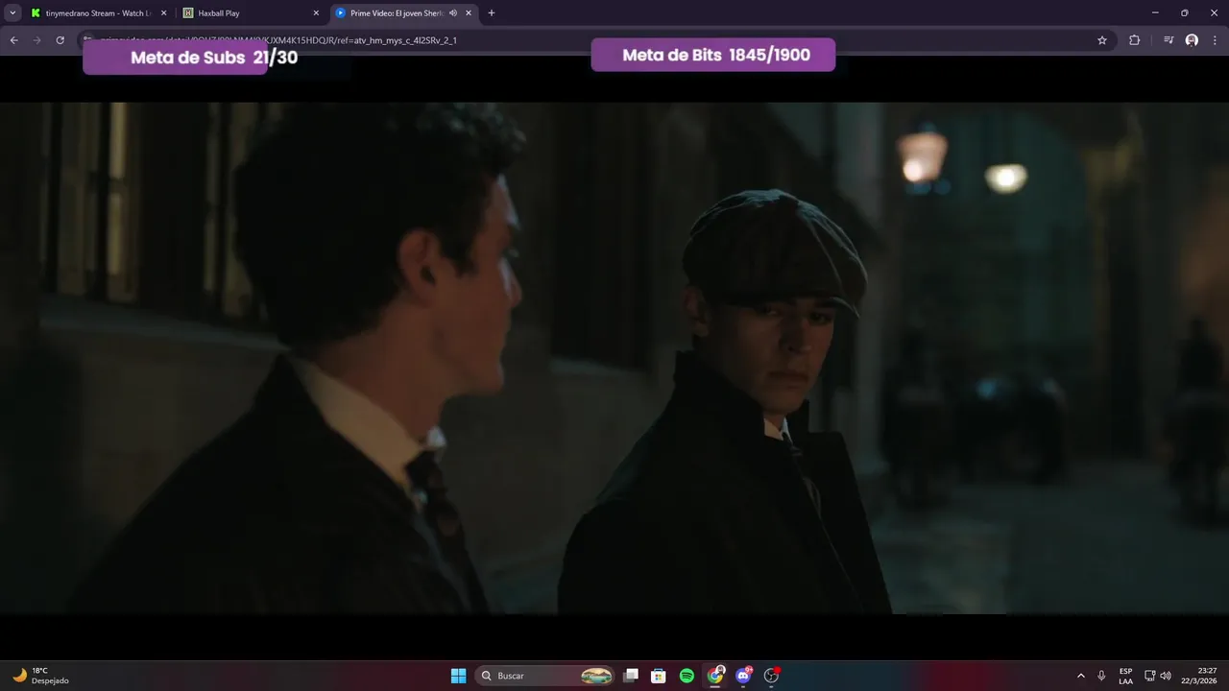Expand the hidden system tray icons
This screenshot has height=691, width=1229.
click(1081, 676)
